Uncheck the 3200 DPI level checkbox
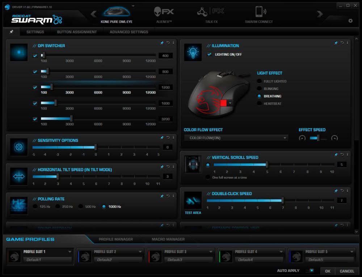 pos(35,119)
